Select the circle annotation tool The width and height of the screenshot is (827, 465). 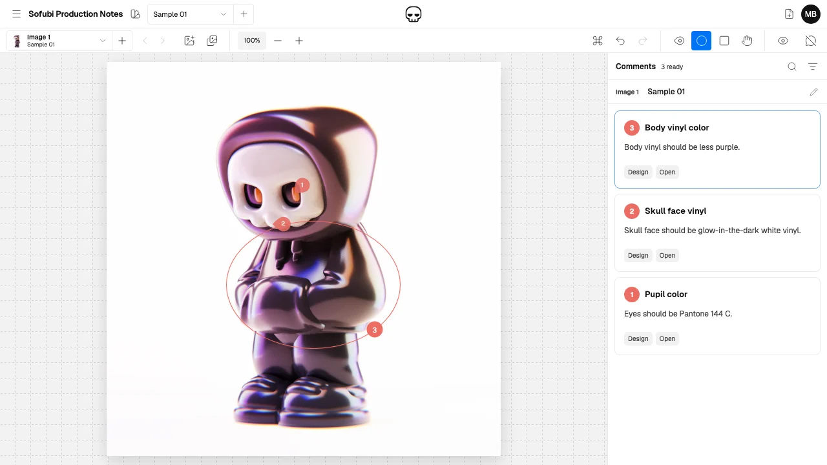pyautogui.click(x=701, y=41)
